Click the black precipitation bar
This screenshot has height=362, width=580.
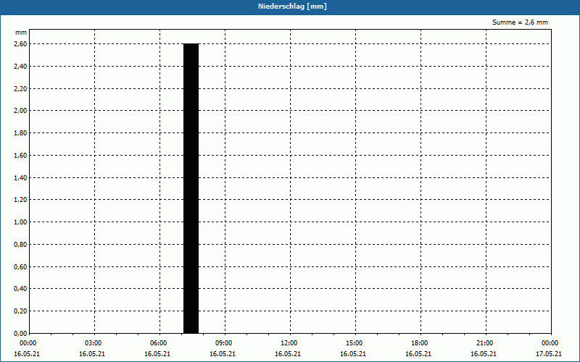click(191, 188)
